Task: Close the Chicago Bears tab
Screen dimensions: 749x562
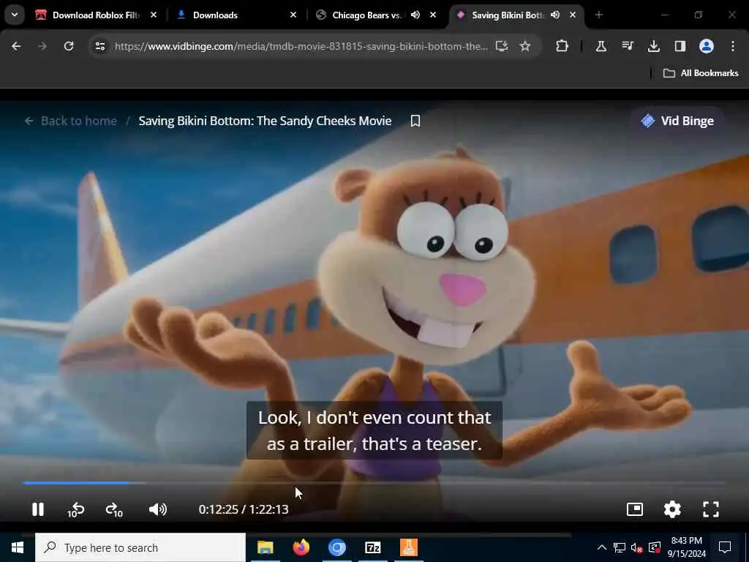Action: coord(433,15)
